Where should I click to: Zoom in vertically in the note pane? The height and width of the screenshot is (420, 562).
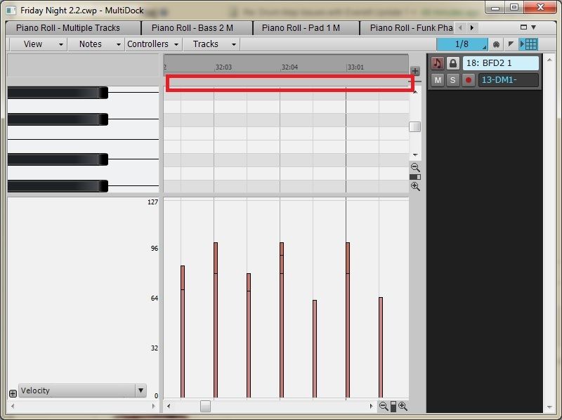(x=415, y=186)
